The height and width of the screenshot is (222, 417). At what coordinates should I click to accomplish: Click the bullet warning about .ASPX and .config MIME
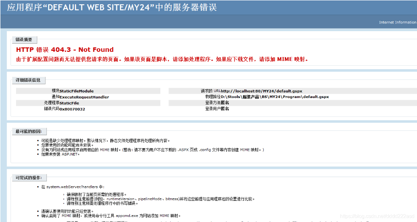click(x=152, y=149)
